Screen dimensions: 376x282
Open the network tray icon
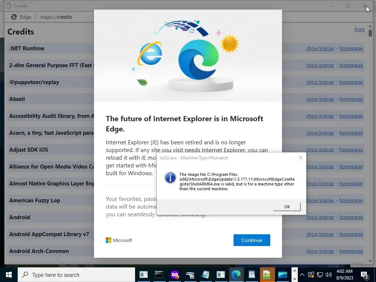coord(320,275)
